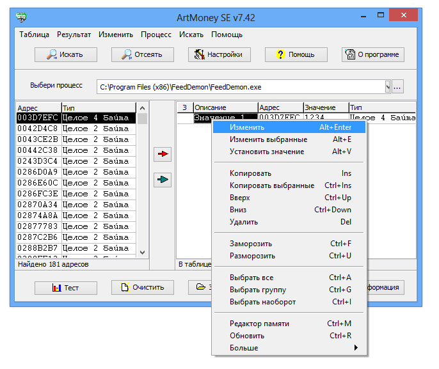Select address row 0043CE2B

(76, 139)
